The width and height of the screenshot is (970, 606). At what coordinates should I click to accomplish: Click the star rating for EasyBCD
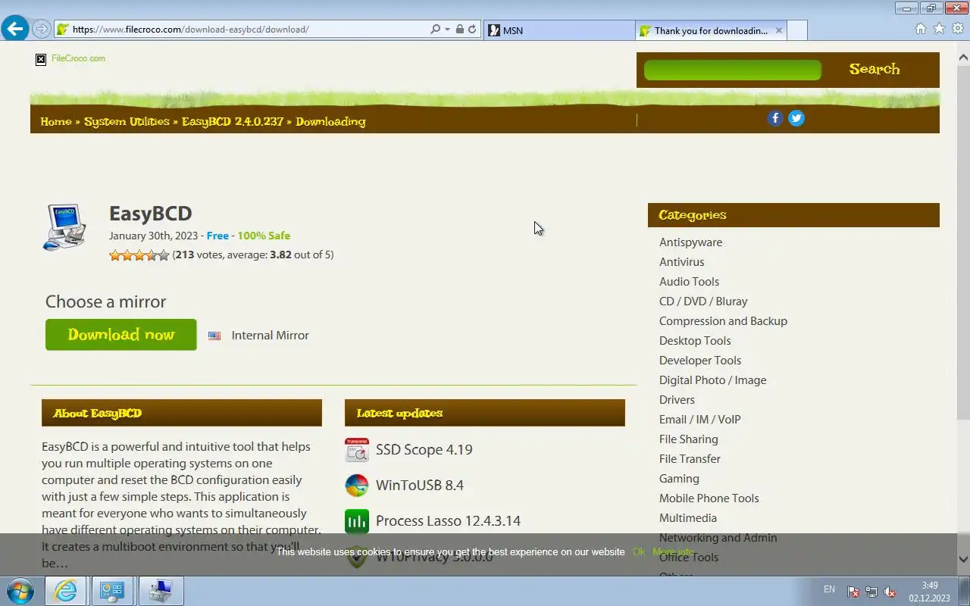tap(139, 255)
